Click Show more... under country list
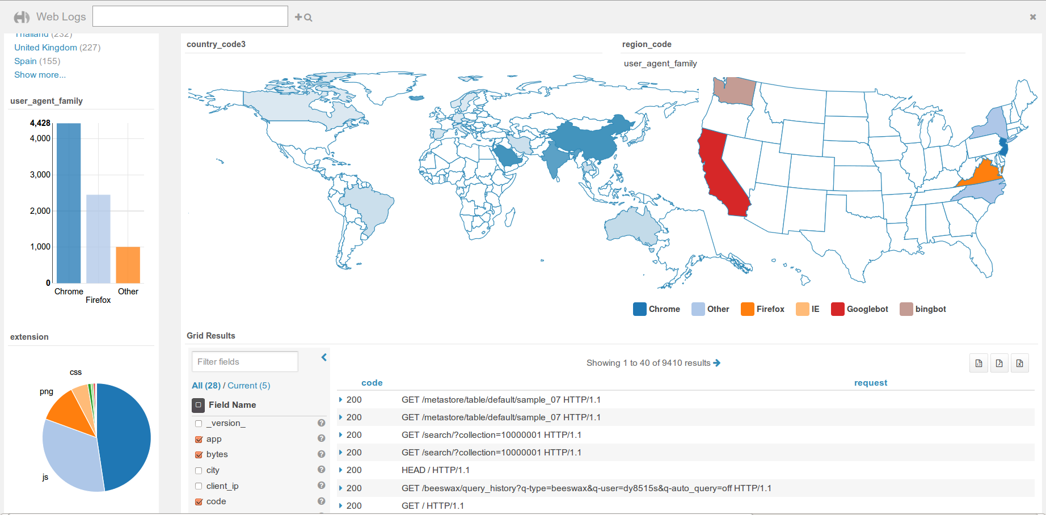1046x515 pixels. pos(40,75)
